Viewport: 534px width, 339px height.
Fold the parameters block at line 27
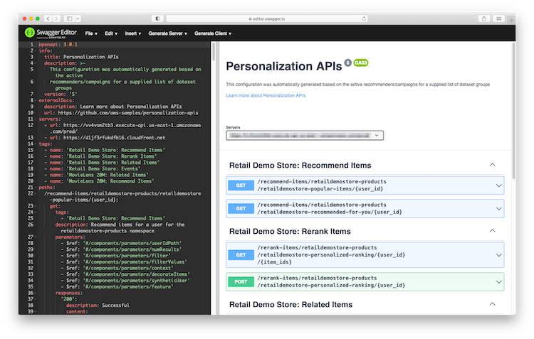click(x=36, y=237)
